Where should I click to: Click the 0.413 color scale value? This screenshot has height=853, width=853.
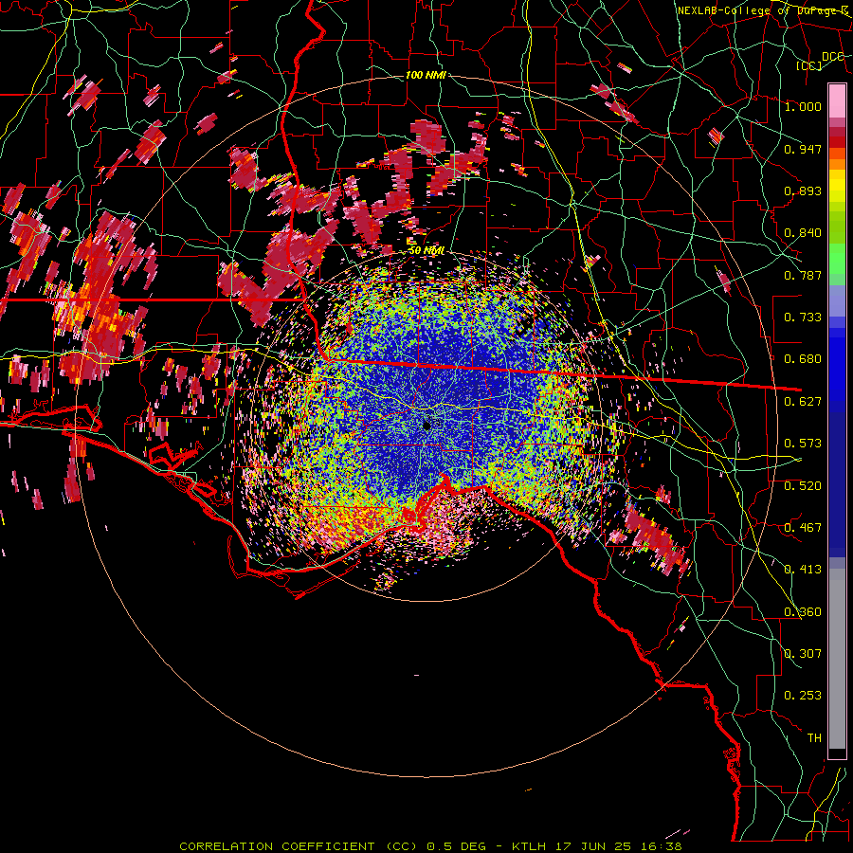coord(803,570)
